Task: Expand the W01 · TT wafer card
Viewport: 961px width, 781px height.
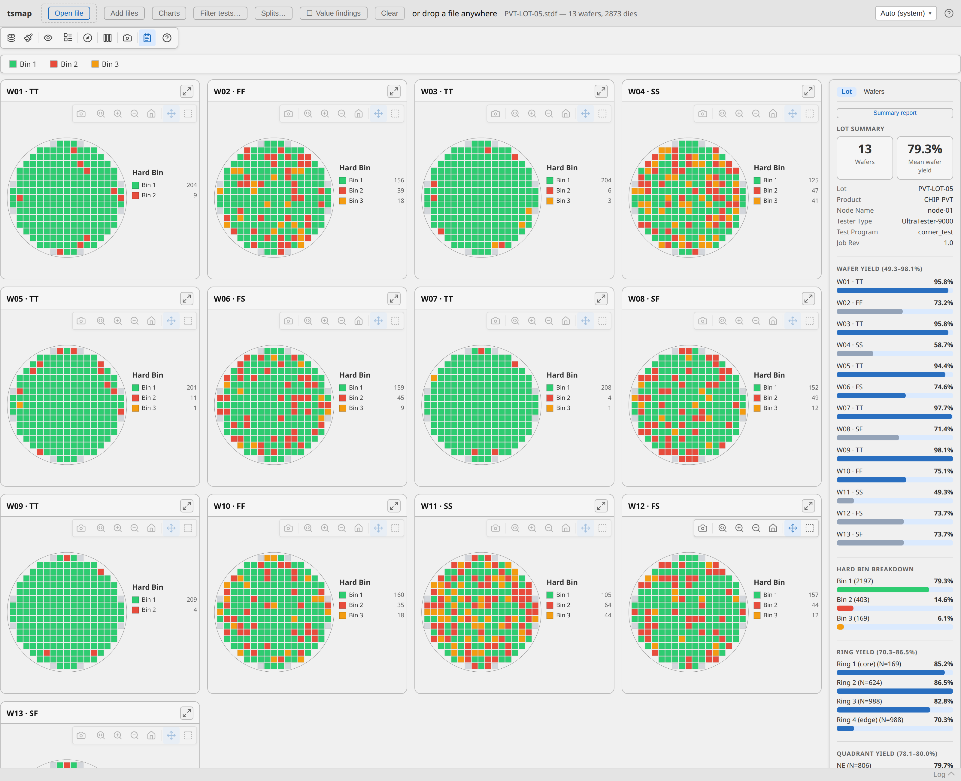Action: pyautogui.click(x=186, y=91)
